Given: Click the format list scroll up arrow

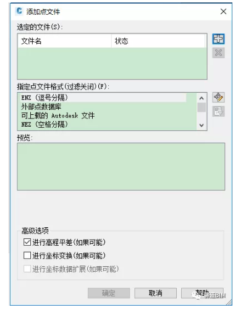Looking at the screenshot, I should (x=201, y=98).
